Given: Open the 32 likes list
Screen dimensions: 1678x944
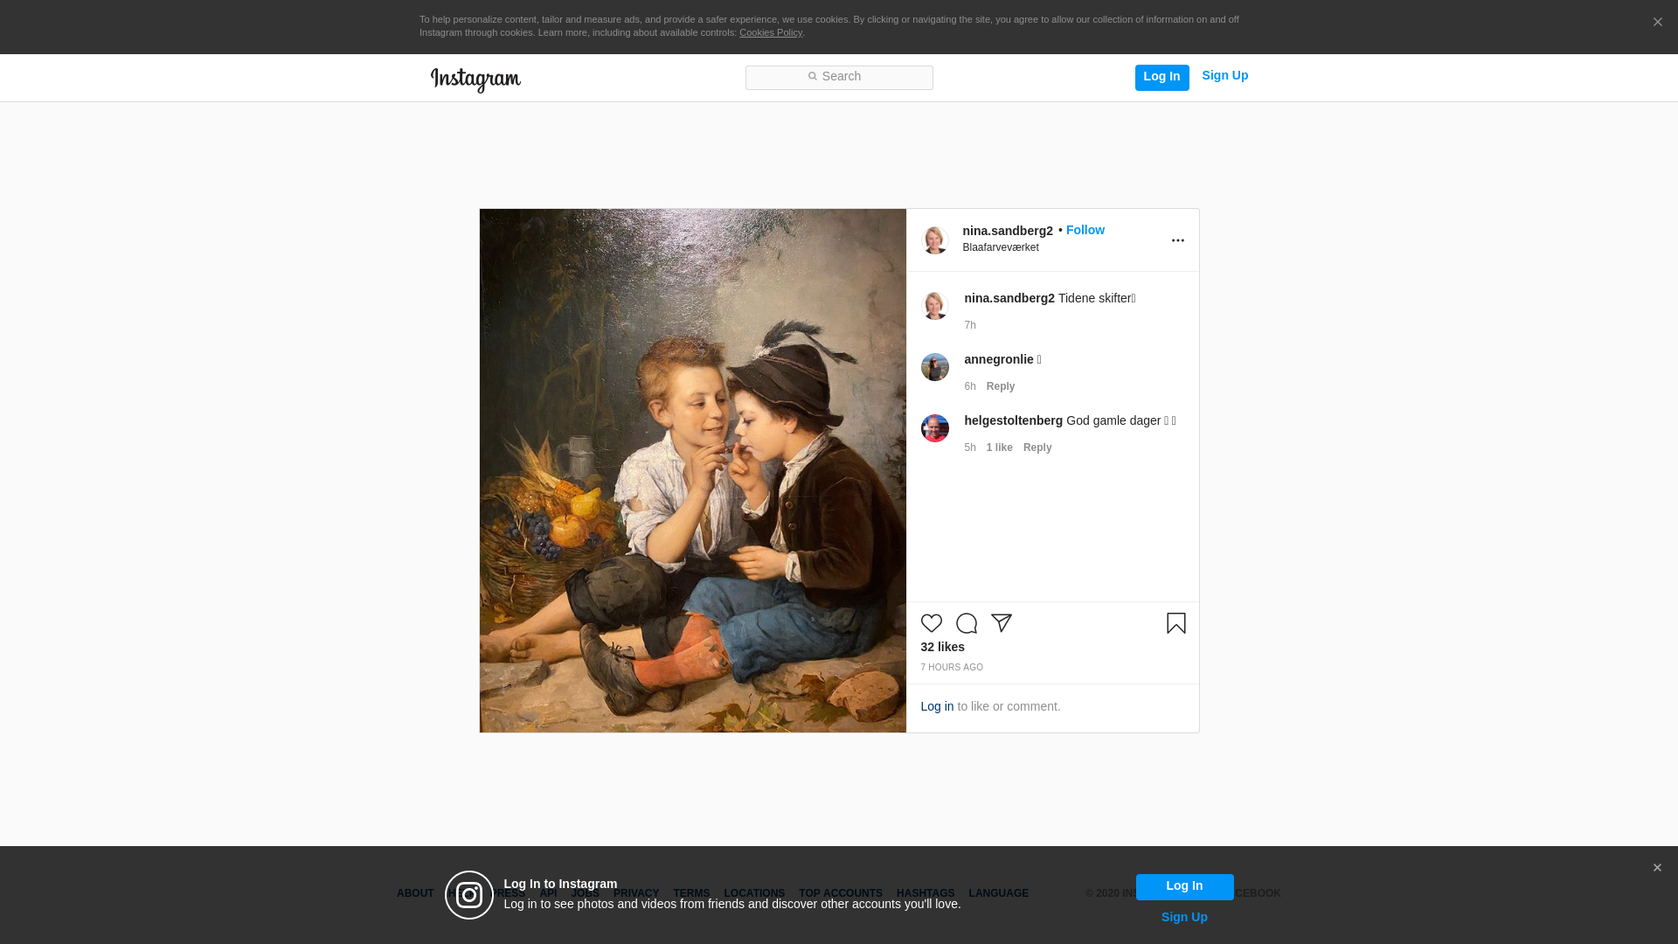Looking at the screenshot, I should pyautogui.click(x=943, y=647).
